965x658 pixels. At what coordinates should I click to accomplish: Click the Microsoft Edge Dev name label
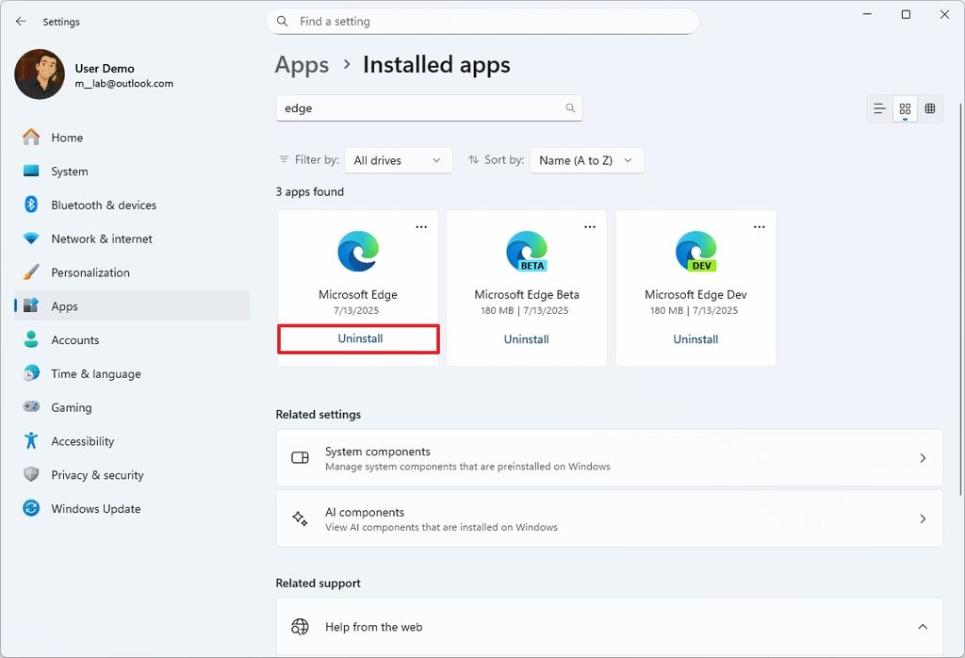pyautogui.click(x=696, y=295)
